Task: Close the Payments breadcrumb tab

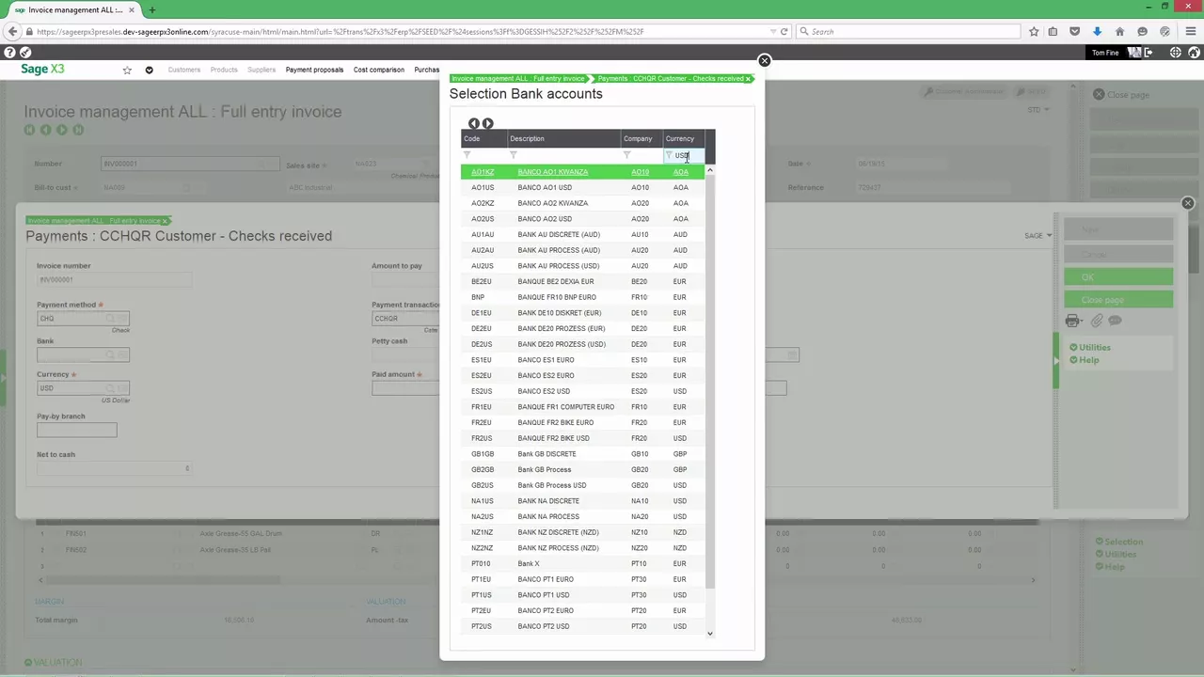Action: coord(748,79)
